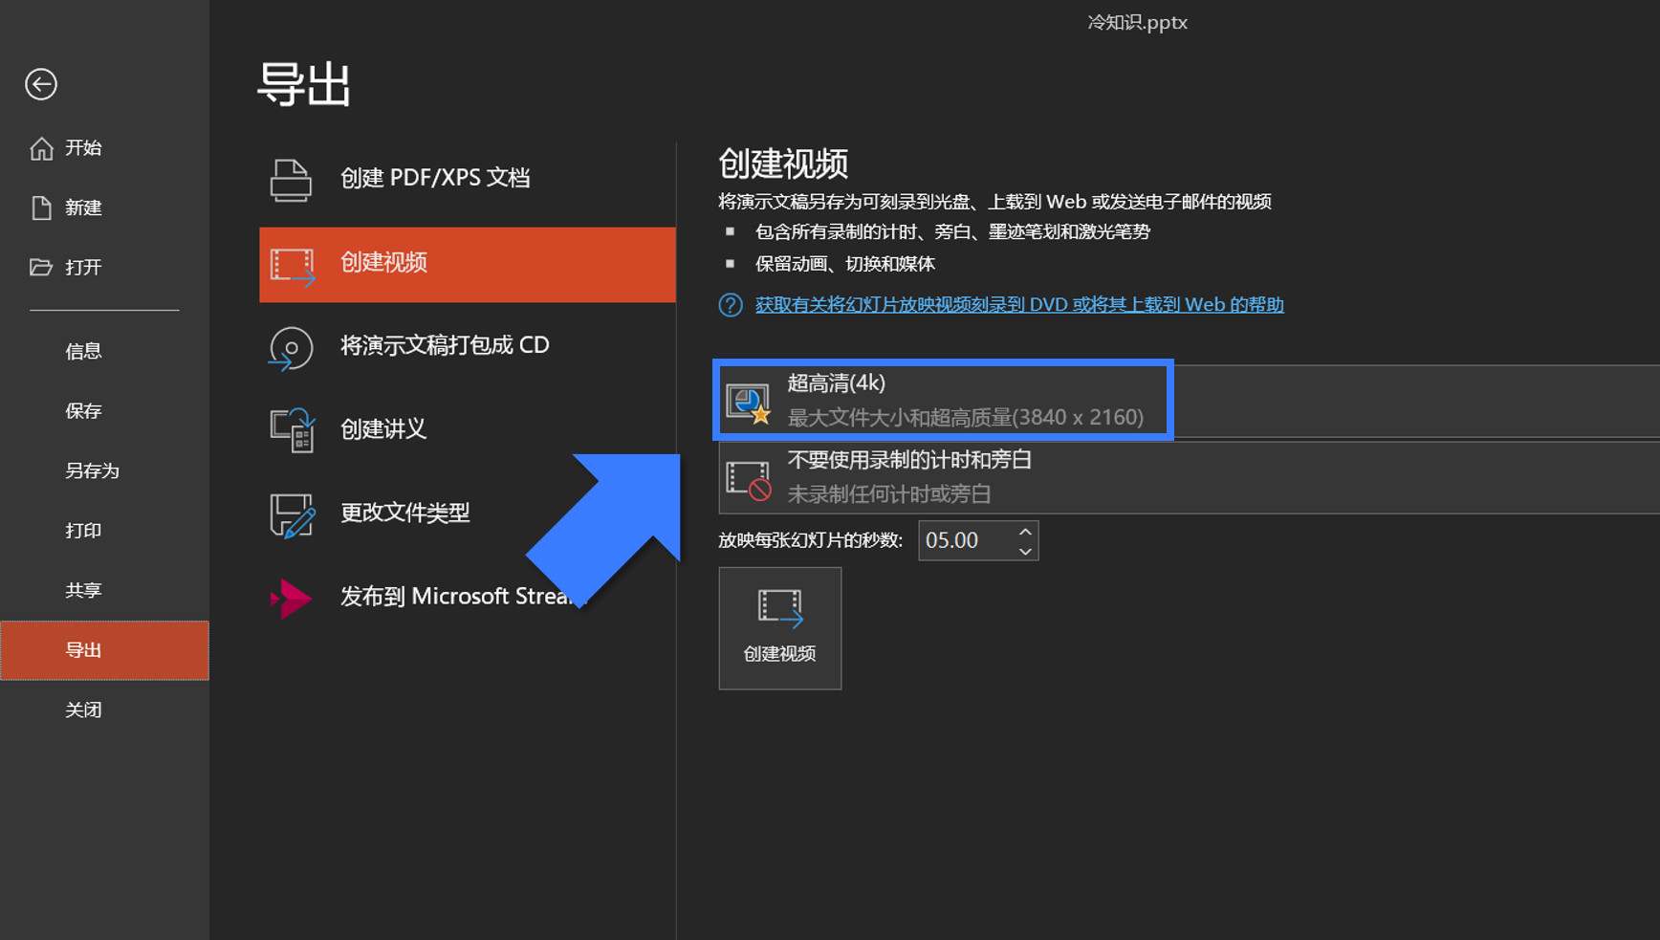Select the 更改文件类型 icon
Screen dimensions: 1660x940
[294, 514]
